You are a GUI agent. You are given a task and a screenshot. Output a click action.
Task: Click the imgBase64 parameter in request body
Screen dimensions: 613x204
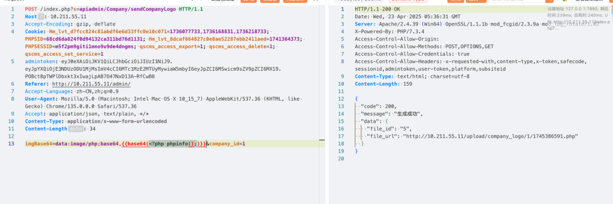tap(39, 144)
